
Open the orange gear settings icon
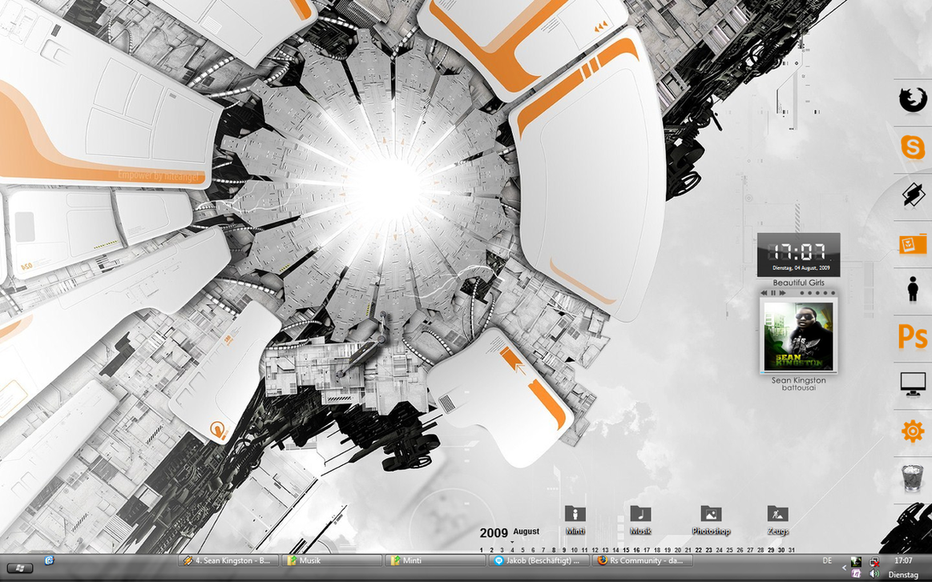pyautogui.click(x=912, y=432)
